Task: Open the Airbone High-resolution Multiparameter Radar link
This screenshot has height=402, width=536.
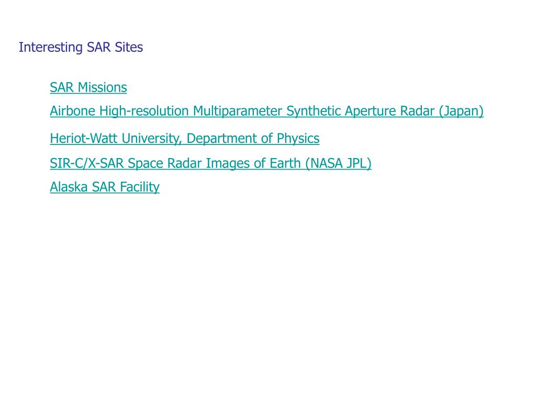Action: (x=266, y=111)
